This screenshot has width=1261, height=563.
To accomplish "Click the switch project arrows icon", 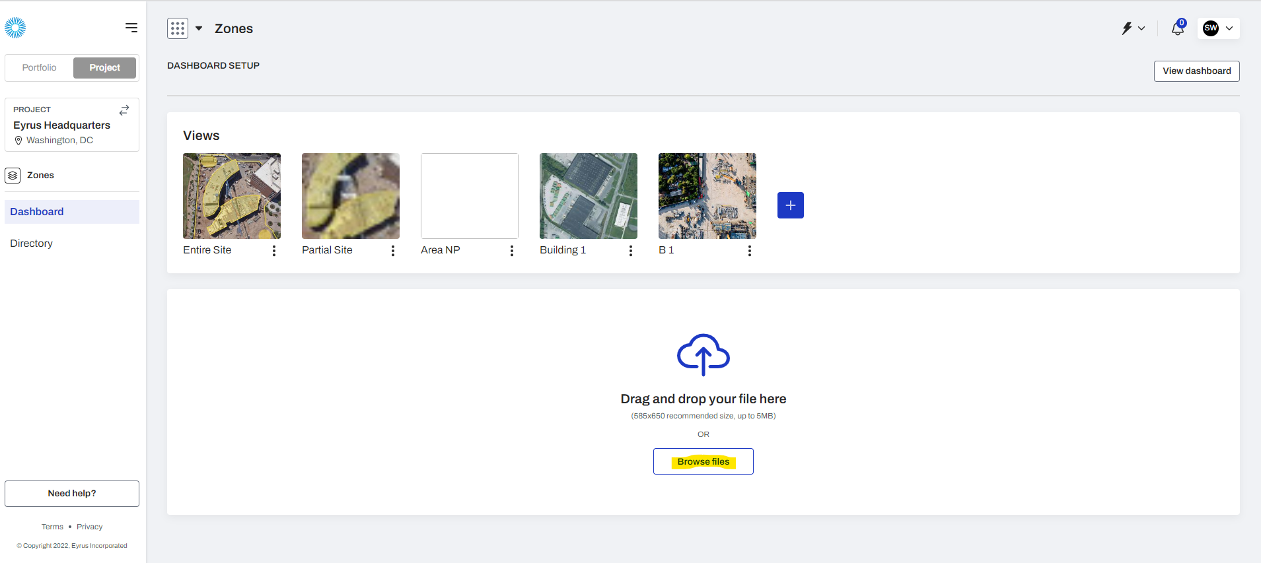I will (x=124, y=110).
